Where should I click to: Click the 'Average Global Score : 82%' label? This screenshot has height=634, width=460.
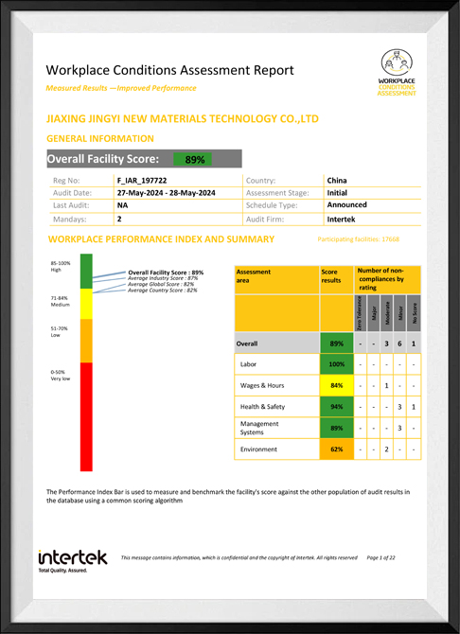point(162,285)
